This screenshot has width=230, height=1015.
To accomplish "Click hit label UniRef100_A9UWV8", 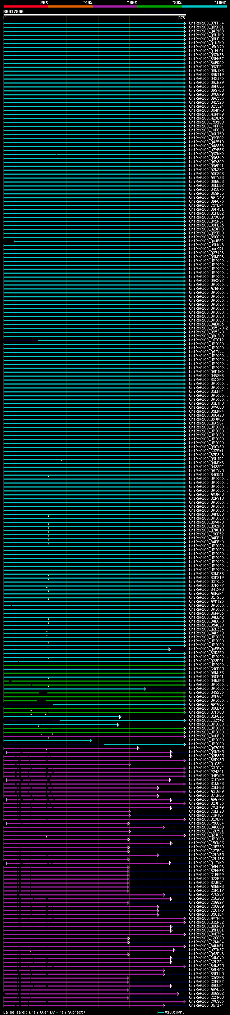I will point(206,245).
